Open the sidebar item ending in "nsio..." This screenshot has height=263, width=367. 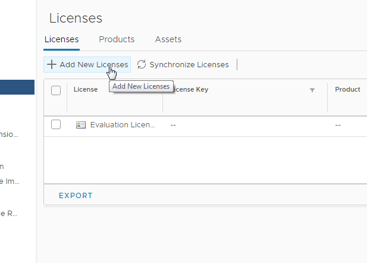click(x=10, y=134)
